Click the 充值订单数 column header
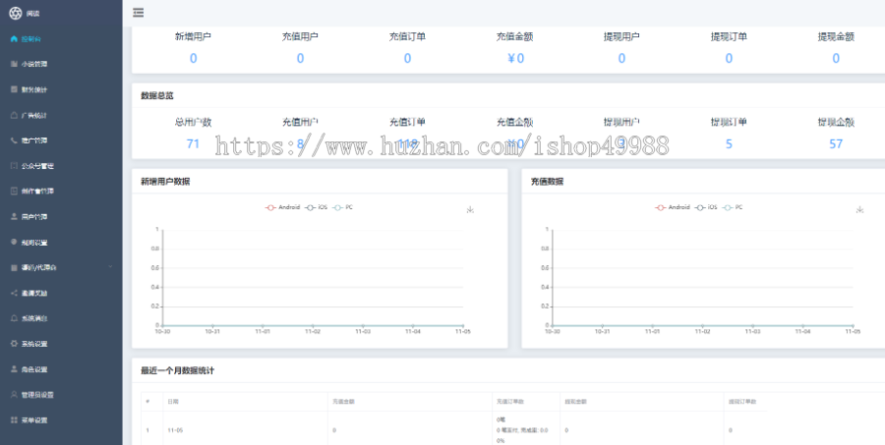The height and width of the screenshot is (445, 885). (x=510, y=402)
